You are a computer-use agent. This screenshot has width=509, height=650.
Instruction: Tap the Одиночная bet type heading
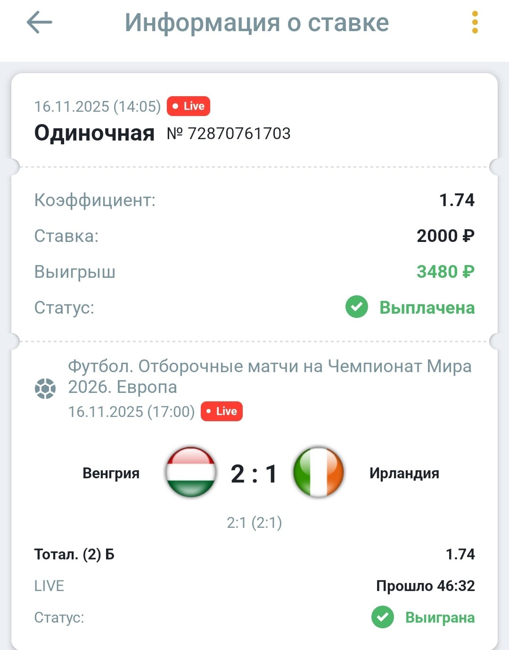click(94, 133)
